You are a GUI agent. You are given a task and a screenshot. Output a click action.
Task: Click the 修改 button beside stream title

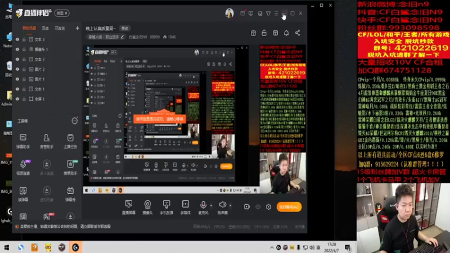125,29
